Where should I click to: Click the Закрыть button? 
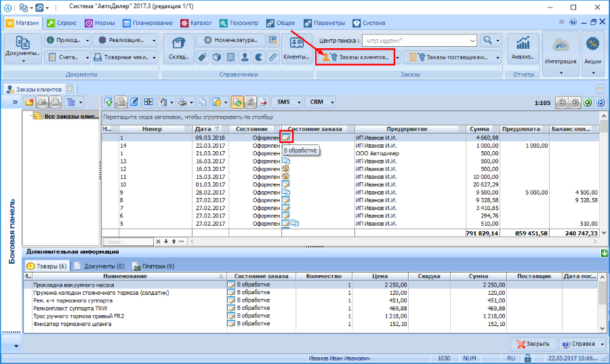click(533, 344)
